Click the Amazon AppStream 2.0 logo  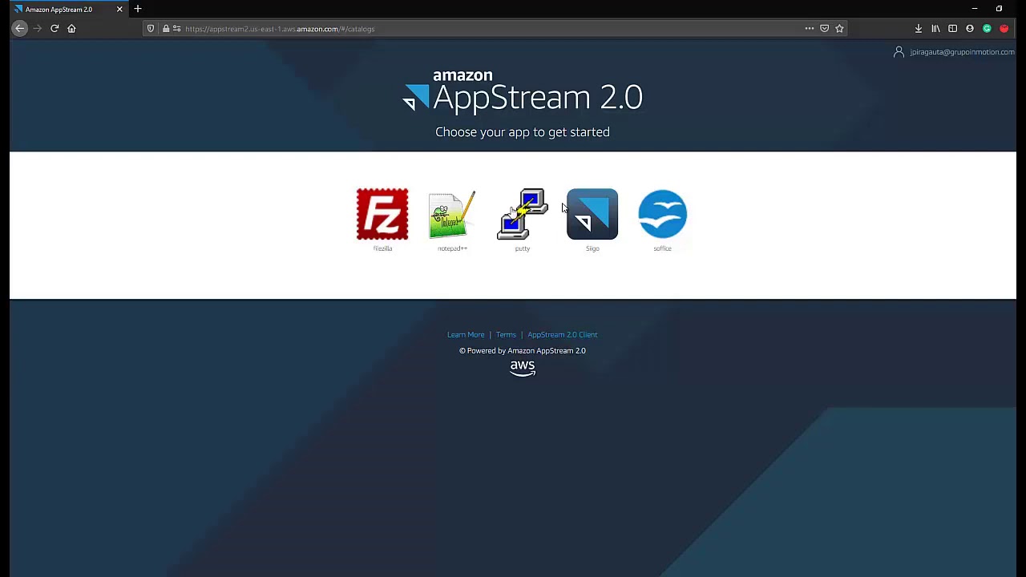(523, 91)
